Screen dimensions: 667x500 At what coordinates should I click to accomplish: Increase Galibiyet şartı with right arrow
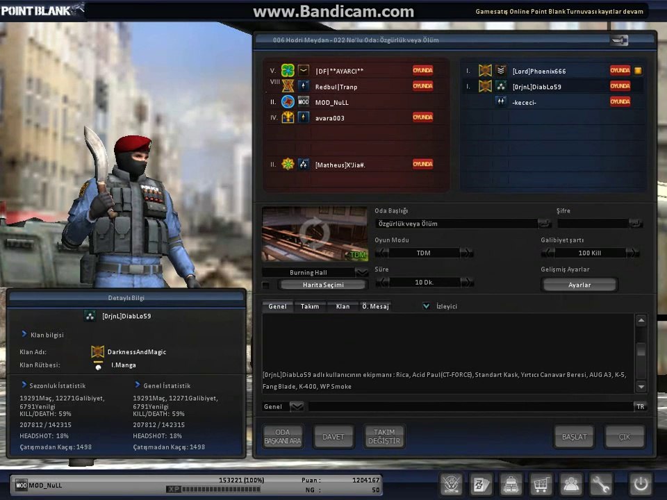(632, 253)
